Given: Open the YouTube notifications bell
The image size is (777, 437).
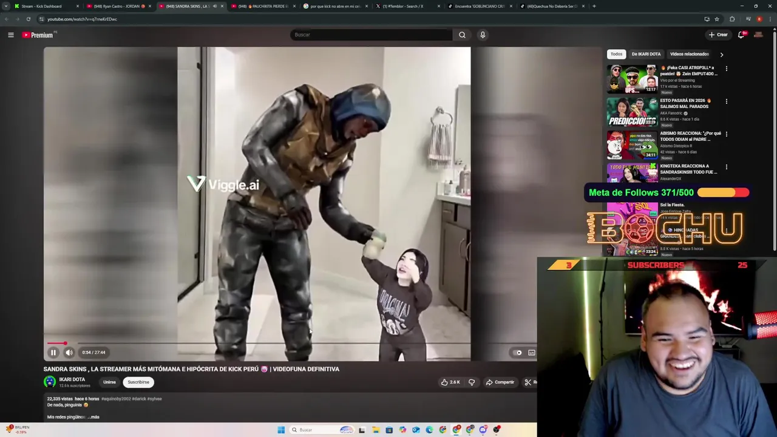Looking at the screenshot, I should coord(741,35).
